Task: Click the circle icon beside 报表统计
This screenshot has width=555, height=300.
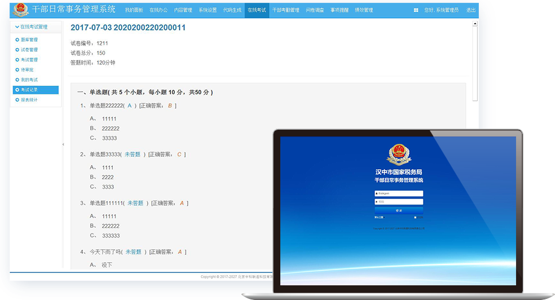Action: point(17,100)
